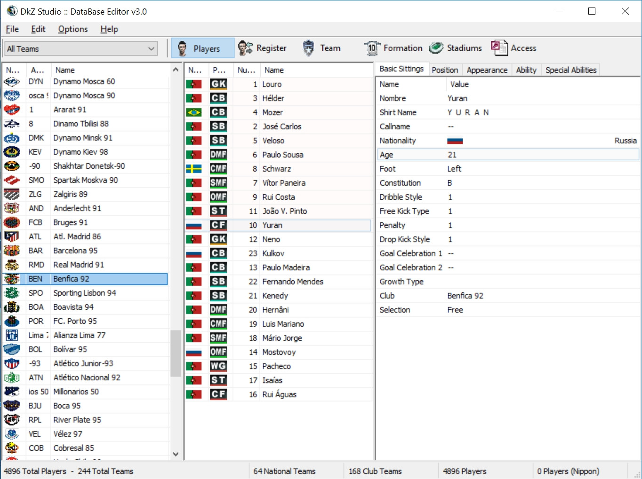642x479 pixels.
Task: Open the File menu
Action: click(x=12, y=29)
